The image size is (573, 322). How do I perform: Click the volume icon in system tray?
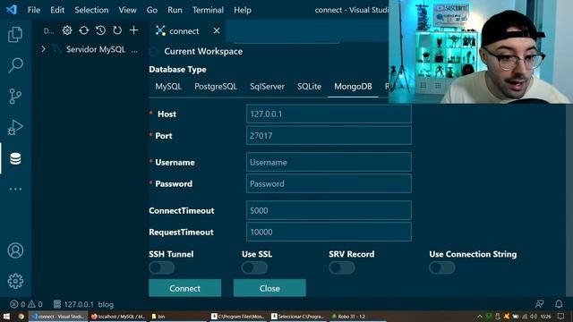(x=534, y=317)
